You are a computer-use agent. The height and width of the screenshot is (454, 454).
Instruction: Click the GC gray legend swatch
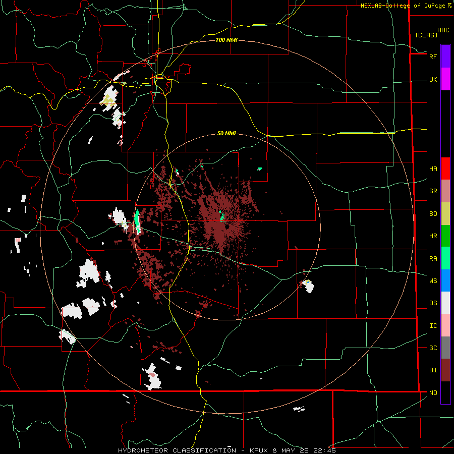click(445, 348)
